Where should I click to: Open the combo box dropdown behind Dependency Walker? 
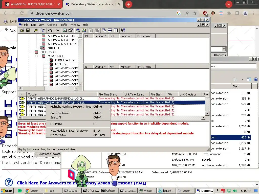point(224,49)
